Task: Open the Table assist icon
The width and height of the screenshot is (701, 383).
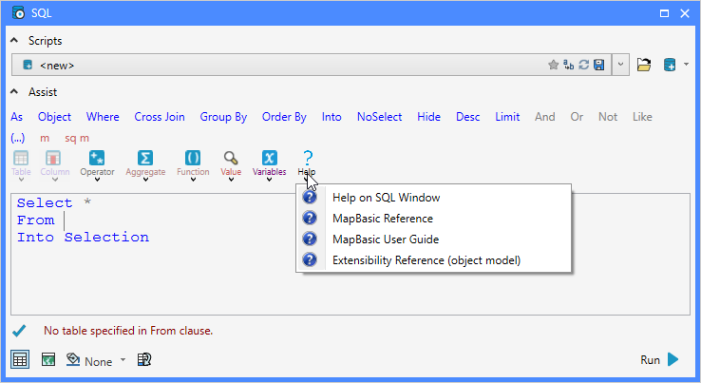Action: point(21,158)
